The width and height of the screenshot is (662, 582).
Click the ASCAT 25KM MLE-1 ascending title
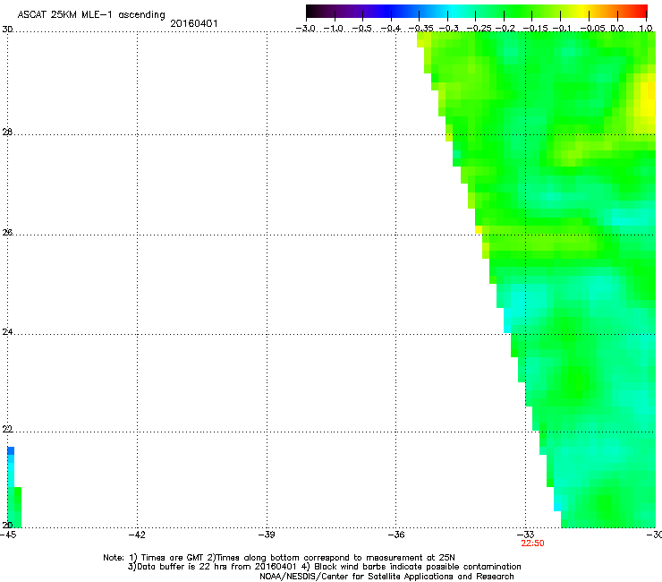[91, 15]
